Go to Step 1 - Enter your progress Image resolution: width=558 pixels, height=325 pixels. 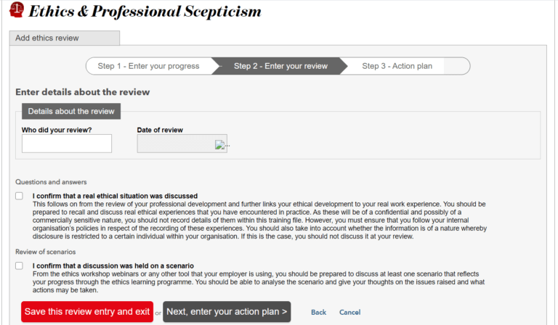click(x=148, y=66)
